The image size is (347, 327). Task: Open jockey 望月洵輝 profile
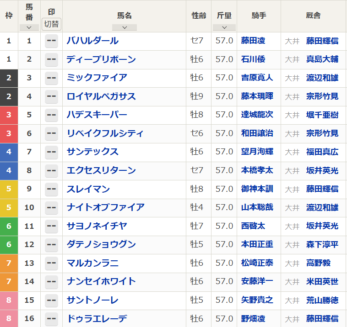[257, 152]
